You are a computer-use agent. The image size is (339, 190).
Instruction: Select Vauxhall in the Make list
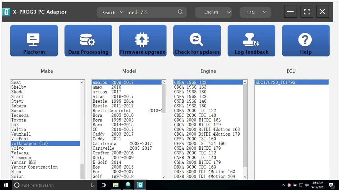[x=45, y=134]
